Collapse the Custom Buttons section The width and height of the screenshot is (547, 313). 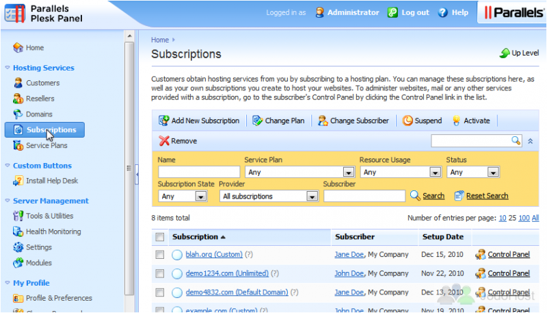click(x=8, y=165)
